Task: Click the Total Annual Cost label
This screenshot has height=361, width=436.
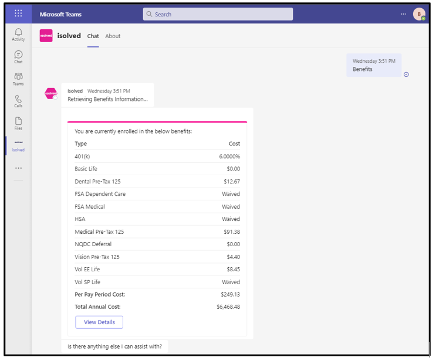Action: (97, 307)
